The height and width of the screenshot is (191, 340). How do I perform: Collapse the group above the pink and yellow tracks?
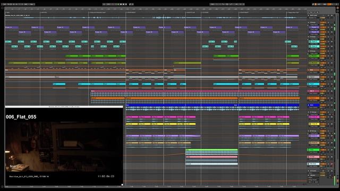coord(308,112)
